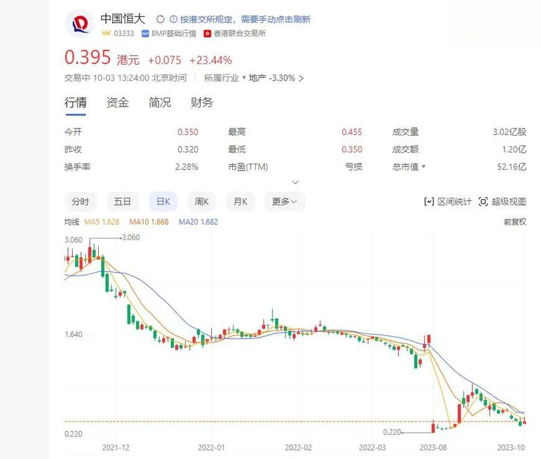This screenshot has height=459, width=541.
Task: Switch to the 行情 tab
Action: pos(75,103)
